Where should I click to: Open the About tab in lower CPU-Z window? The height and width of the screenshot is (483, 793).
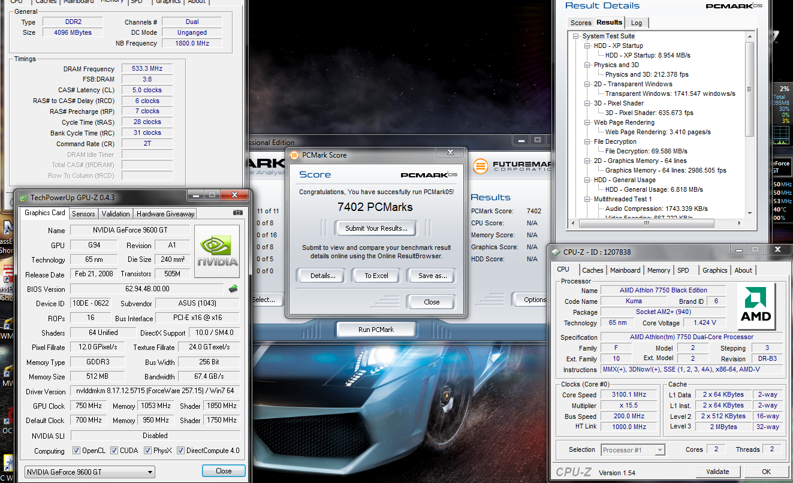pyautogui.click(x=743, y=270)
